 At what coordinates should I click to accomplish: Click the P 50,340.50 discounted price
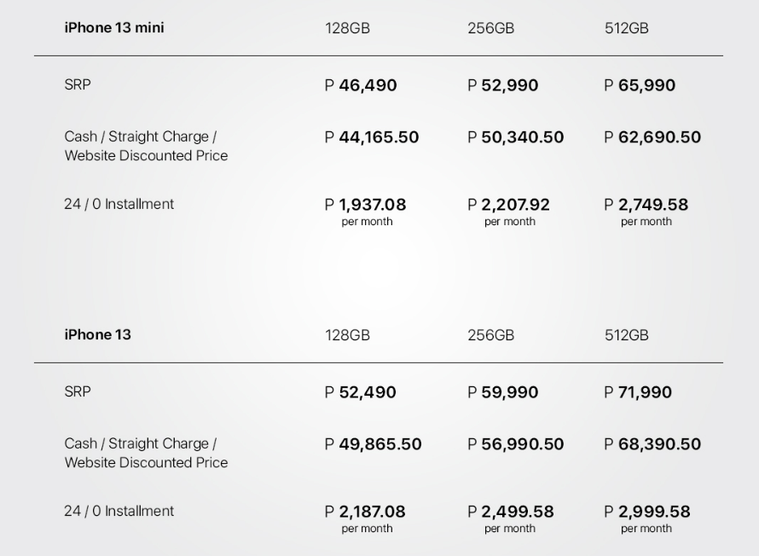tap(515, 137)
